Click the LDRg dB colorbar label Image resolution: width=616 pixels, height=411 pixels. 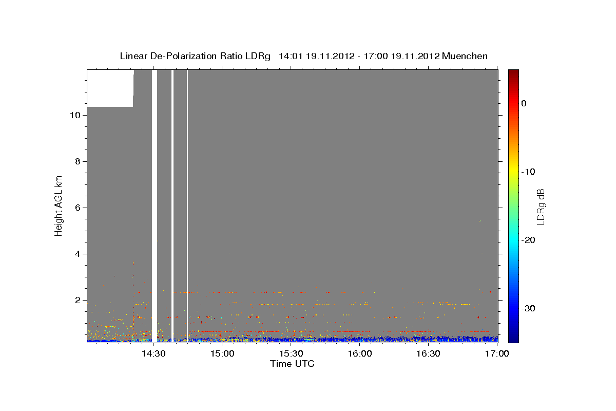541,207
